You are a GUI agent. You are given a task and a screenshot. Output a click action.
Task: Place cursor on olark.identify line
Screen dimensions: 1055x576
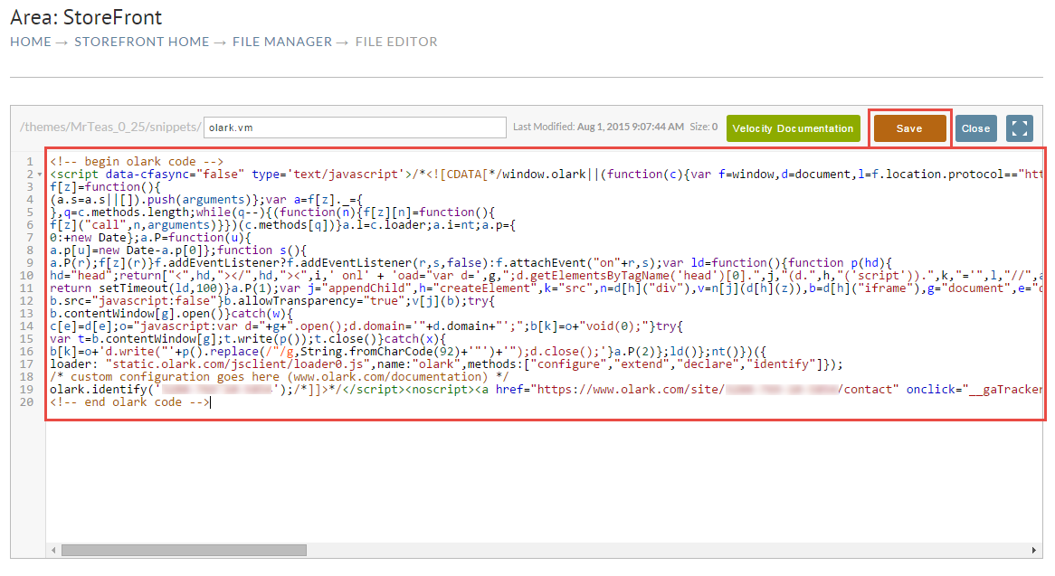[x=546, y=389]
